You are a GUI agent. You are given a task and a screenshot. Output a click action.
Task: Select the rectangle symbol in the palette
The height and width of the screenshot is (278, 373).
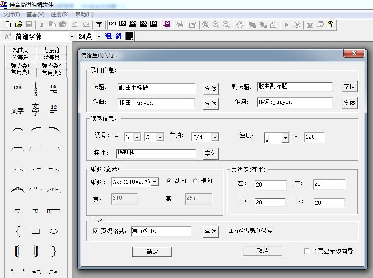tap(36, 232)
